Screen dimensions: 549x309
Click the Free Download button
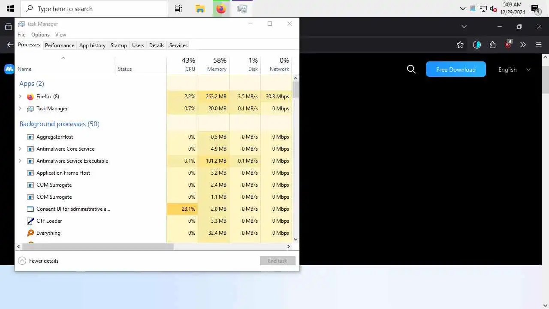pyautogui.click(x=456, y=69)
